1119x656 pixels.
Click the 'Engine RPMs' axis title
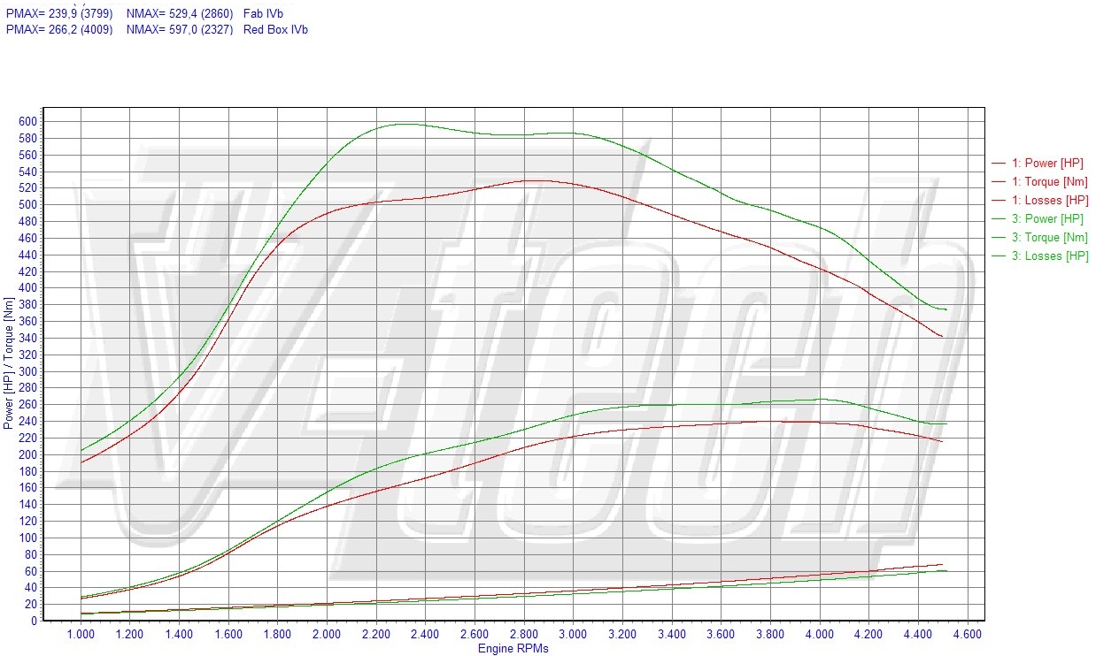coord(513,649)
